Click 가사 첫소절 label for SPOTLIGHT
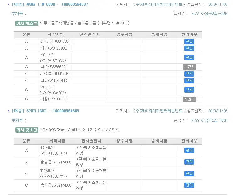 [x=27, y=130]
